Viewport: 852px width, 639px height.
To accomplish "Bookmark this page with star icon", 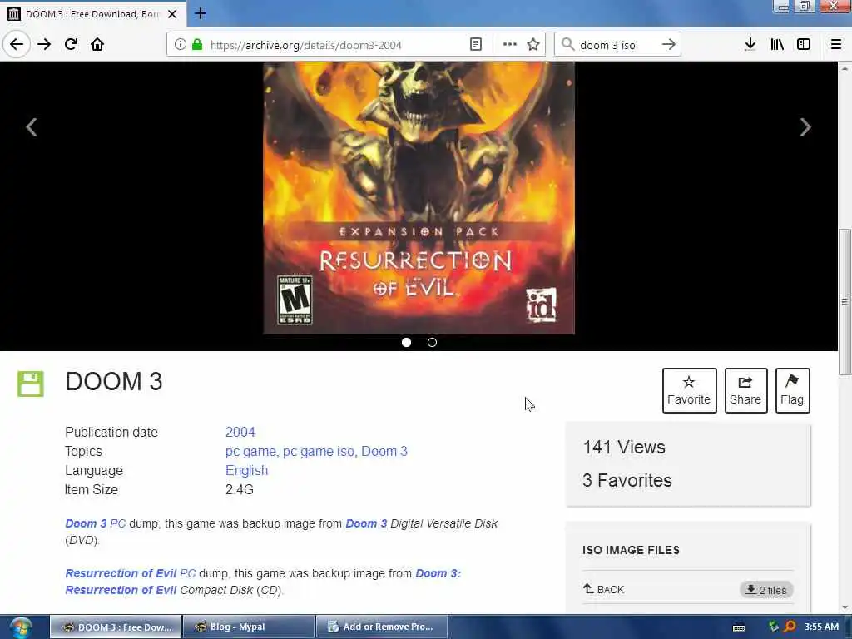I will pyautogui.click(x=533, y=45).
